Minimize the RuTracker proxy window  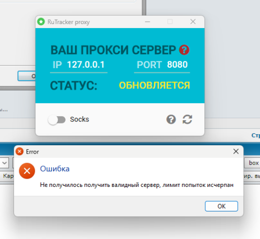(x=148, y=22)
